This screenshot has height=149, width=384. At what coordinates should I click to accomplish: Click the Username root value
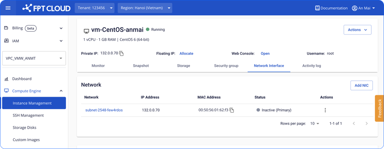pyautogui.click(x=330, y=53)
